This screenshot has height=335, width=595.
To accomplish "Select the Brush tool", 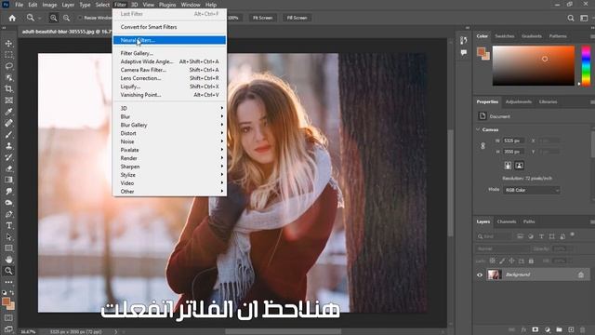I will (8, 134).
